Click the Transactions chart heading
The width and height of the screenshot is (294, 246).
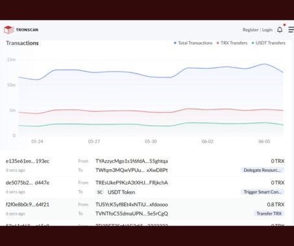[x=22, y=43]
